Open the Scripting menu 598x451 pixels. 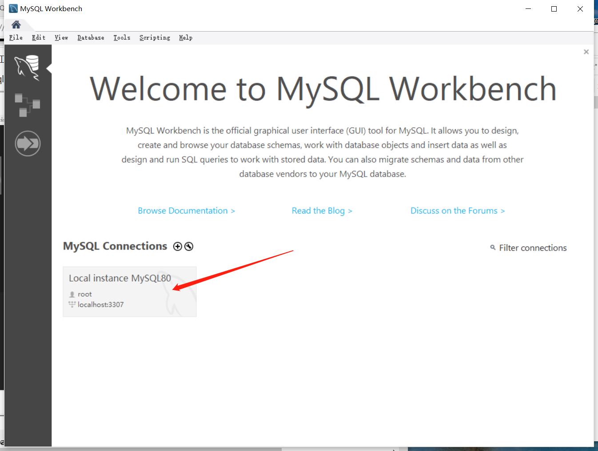click(155, 38)
